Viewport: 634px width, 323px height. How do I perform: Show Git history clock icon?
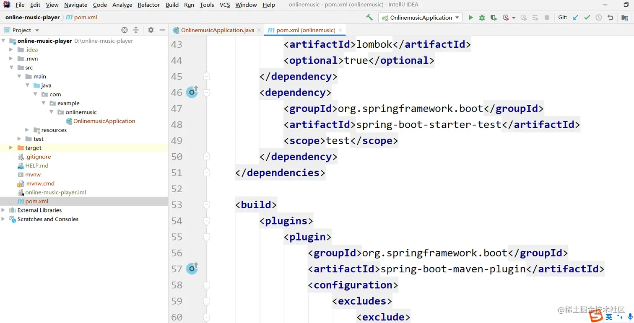599,18
